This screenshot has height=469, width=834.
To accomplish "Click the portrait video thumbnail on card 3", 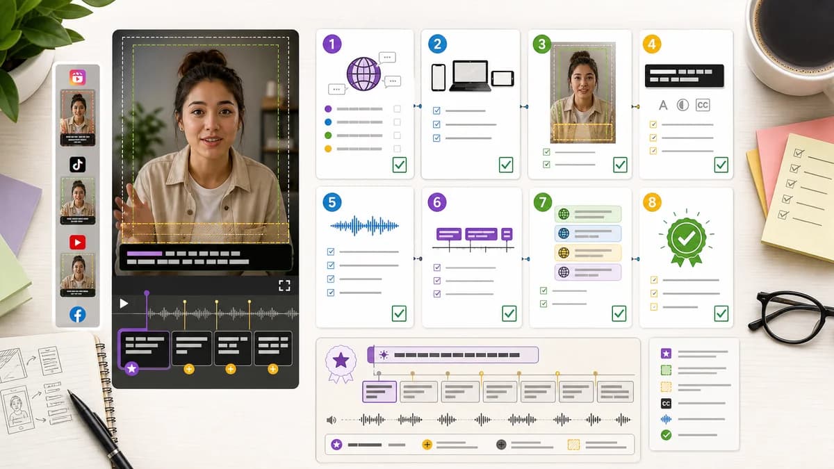I will [x=583, y=92].
